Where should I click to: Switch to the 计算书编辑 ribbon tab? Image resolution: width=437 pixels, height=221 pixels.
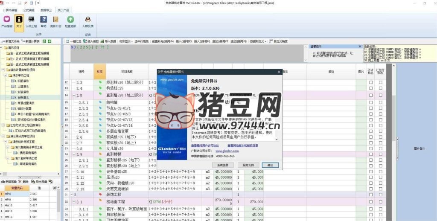tap(10, 10)
